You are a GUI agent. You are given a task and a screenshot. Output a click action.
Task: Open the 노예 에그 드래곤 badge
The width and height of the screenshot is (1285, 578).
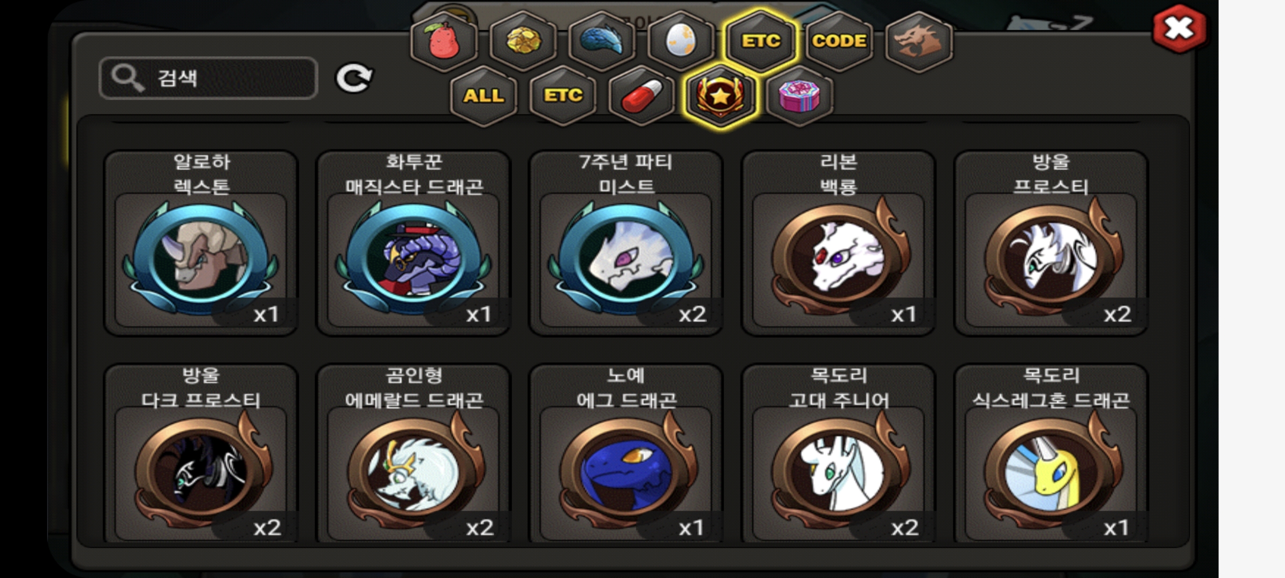click(626, 454)
